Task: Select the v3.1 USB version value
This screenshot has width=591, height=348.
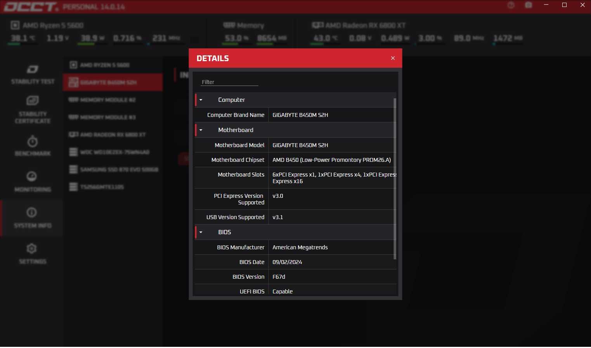Action: click(278, 217)
